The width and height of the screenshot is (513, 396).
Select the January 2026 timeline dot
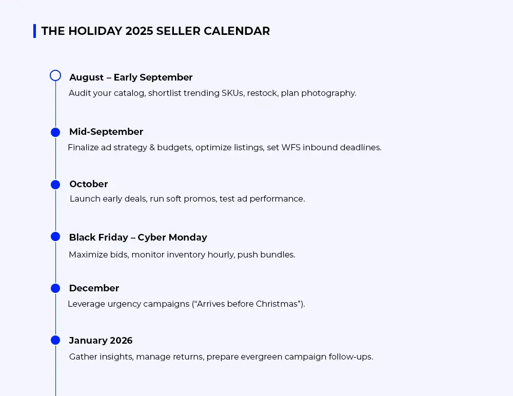(55, 340)
